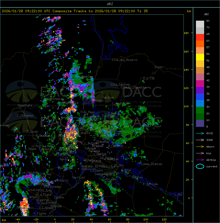Viewport: 220px width, 223px height.
Task: Select the yellow 54 dBZ color band
Action: click(x=200, y=57)
